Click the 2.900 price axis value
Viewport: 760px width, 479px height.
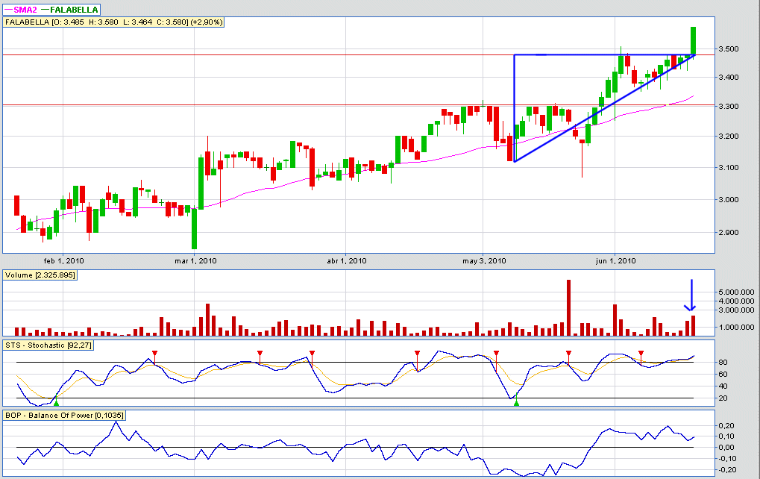pos(729,233)
